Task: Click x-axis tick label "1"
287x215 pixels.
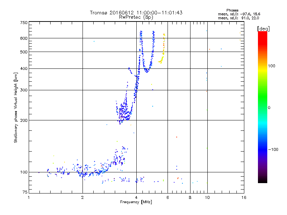Action: [x=29, y=197]
